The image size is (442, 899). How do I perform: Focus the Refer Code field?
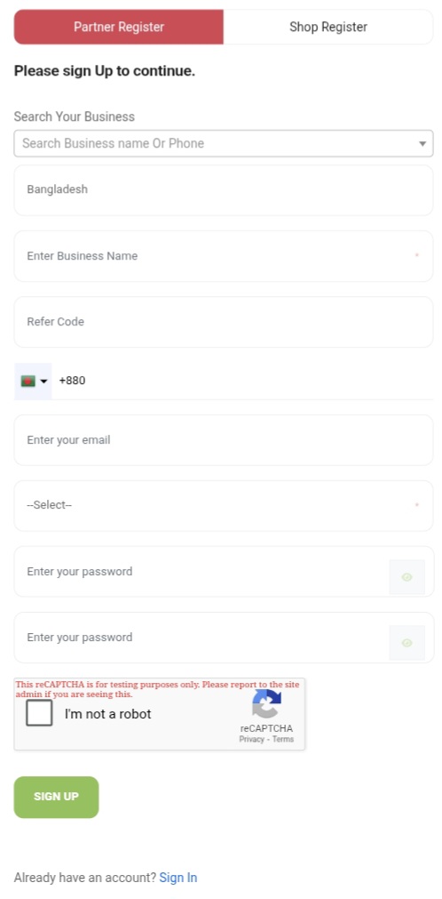(224, 322)
